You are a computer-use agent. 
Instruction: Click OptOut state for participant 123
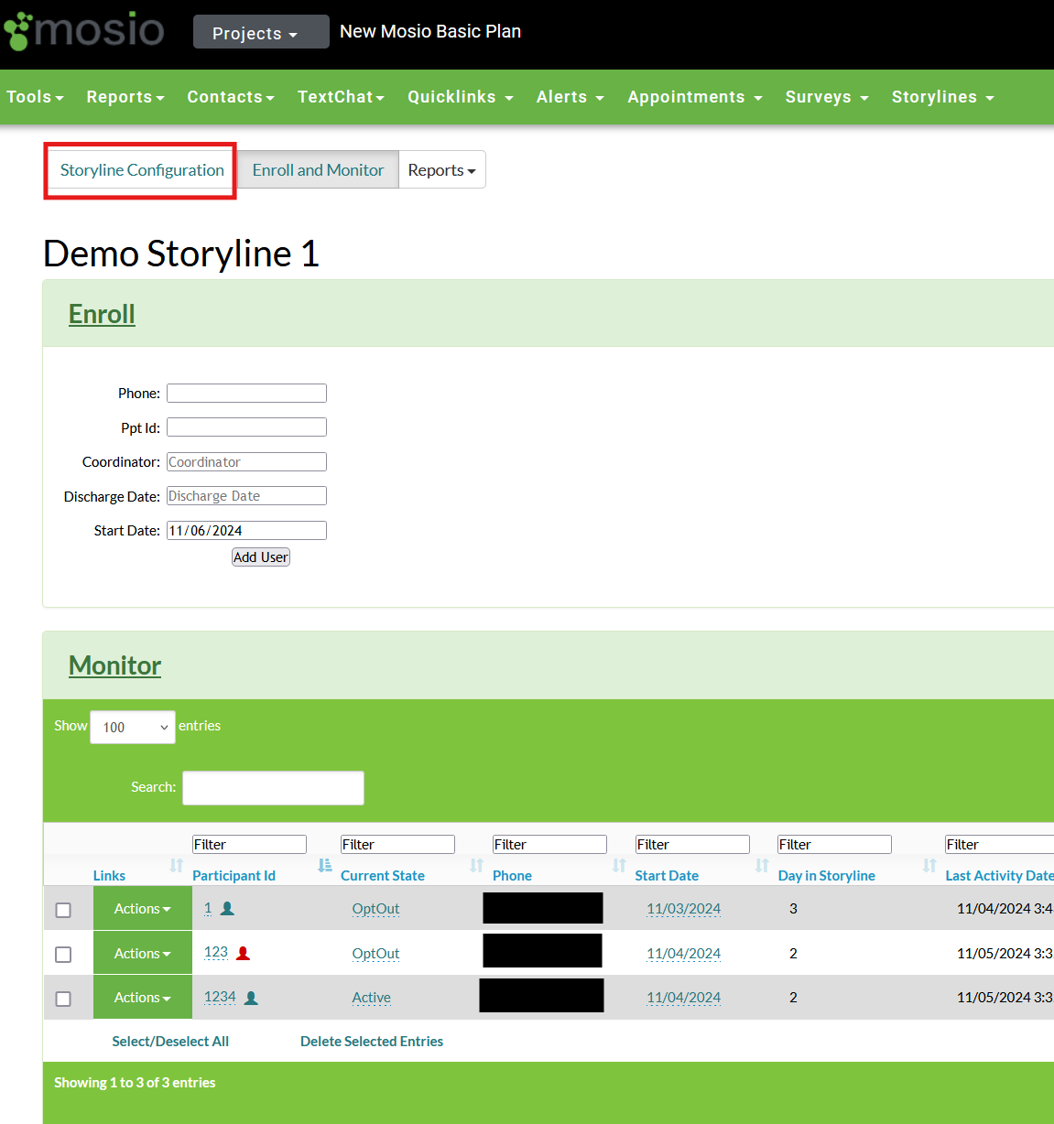point(375,954)
